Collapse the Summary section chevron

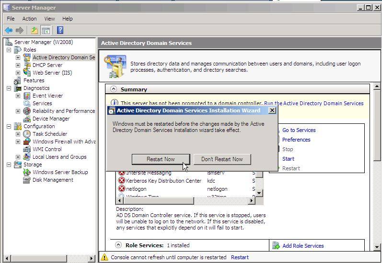113,89
